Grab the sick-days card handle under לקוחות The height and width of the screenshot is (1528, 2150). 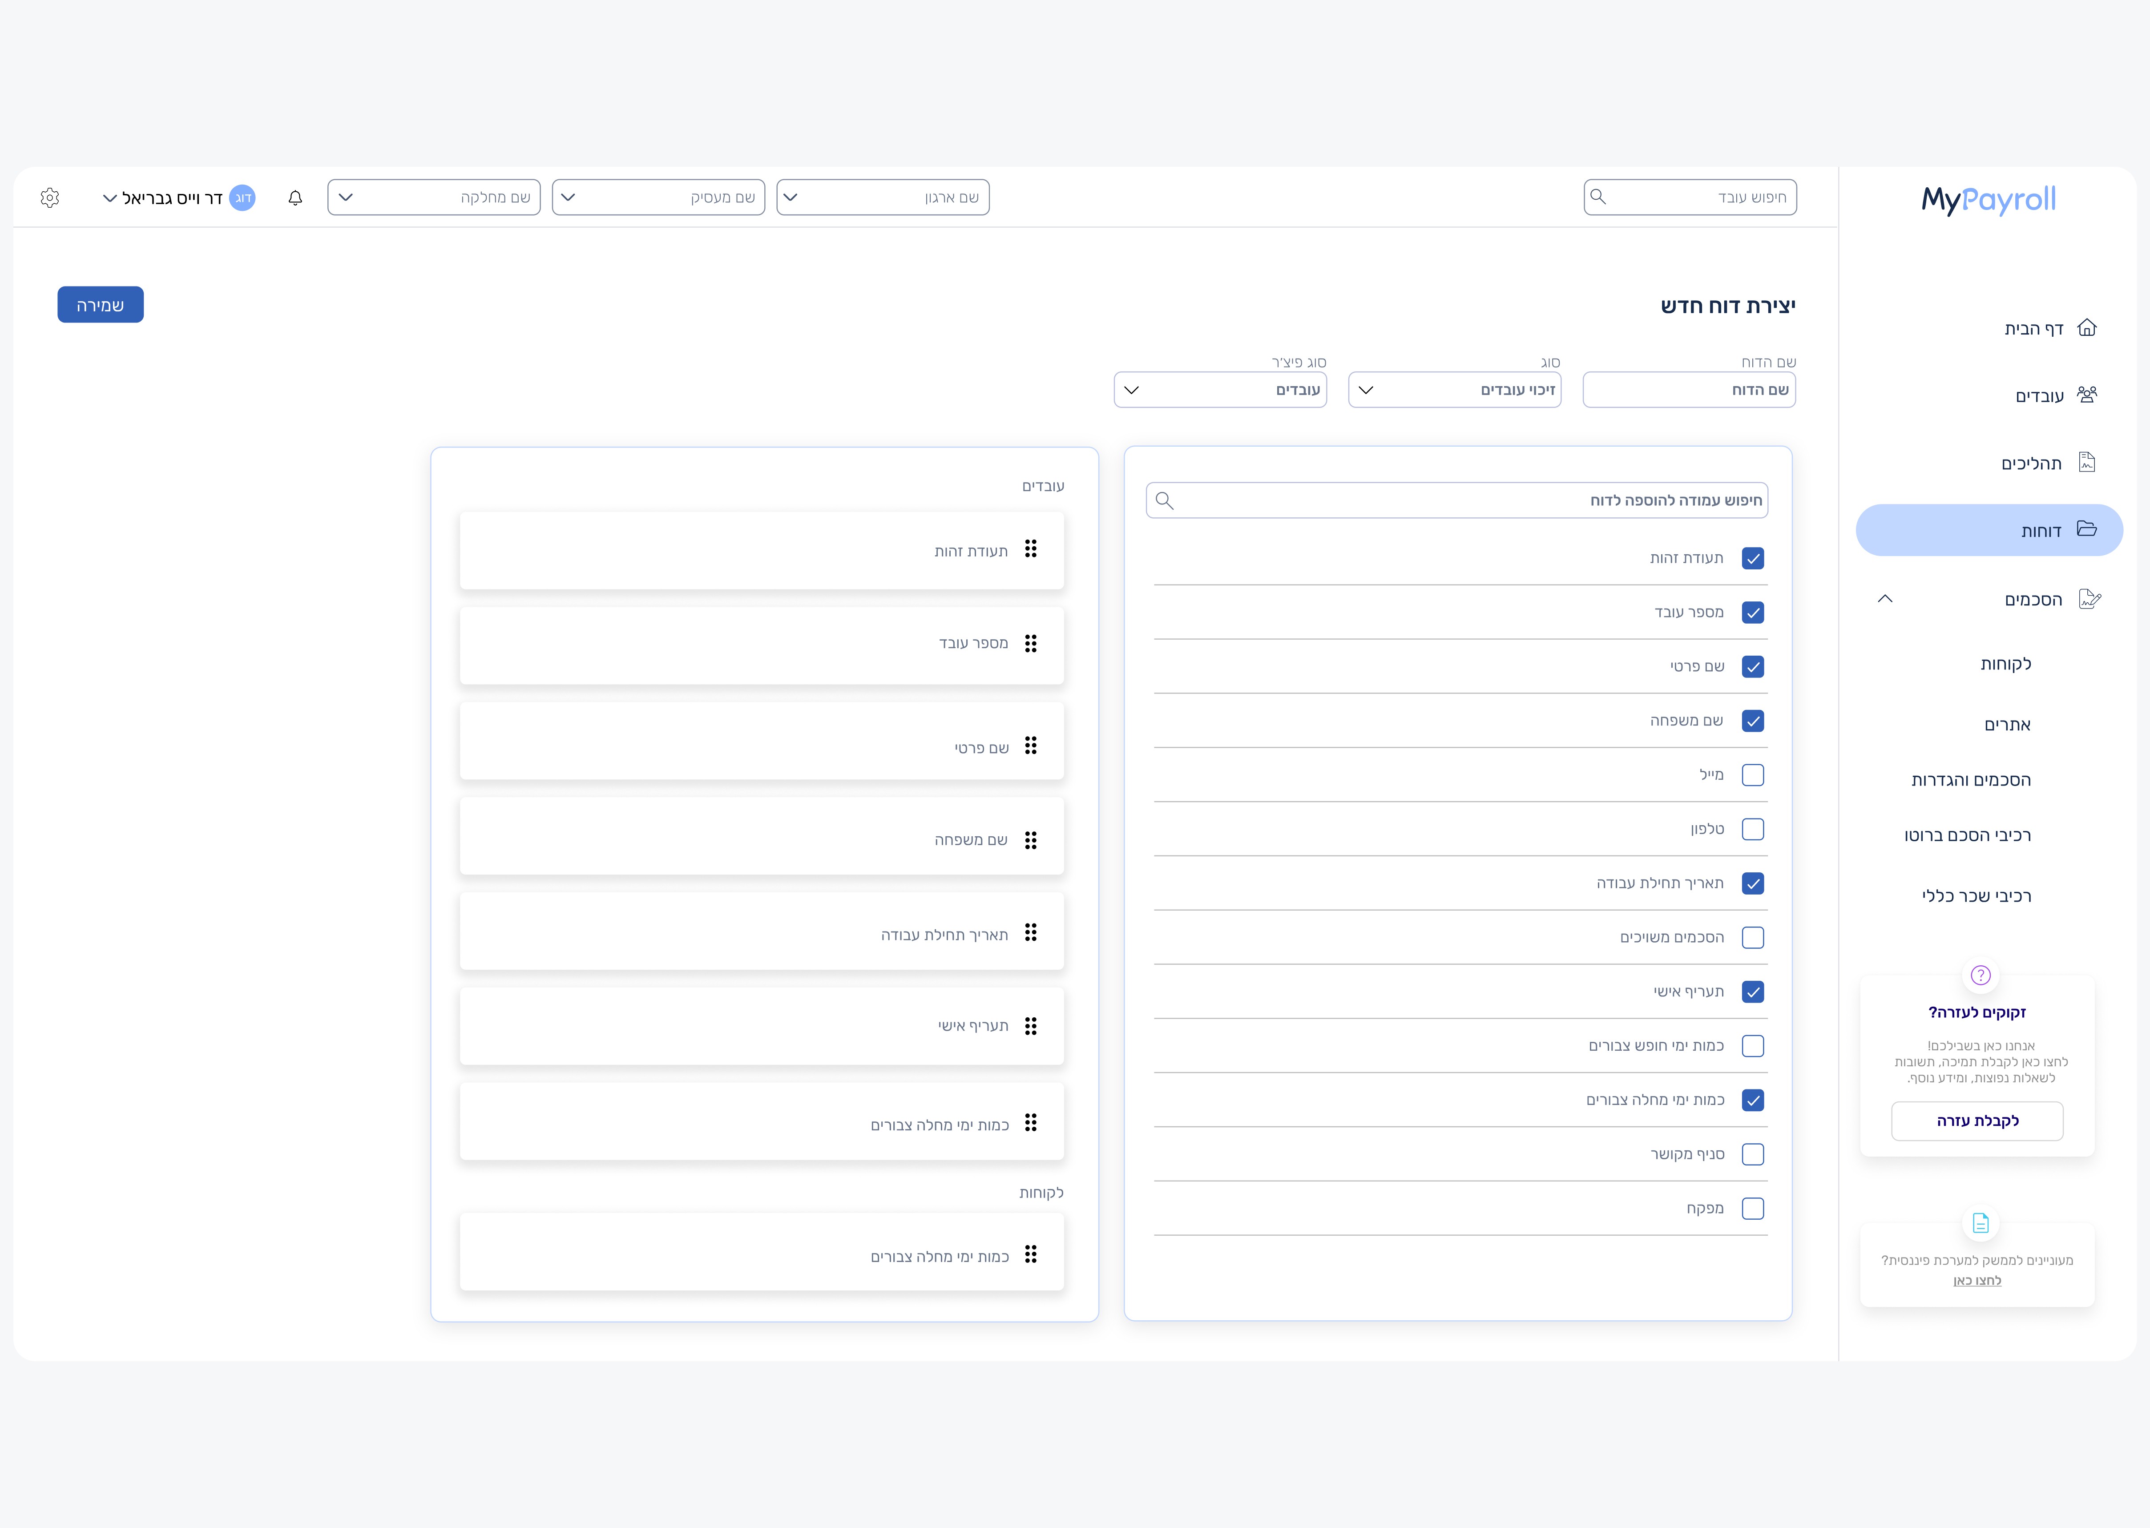coord(1031,1254)
